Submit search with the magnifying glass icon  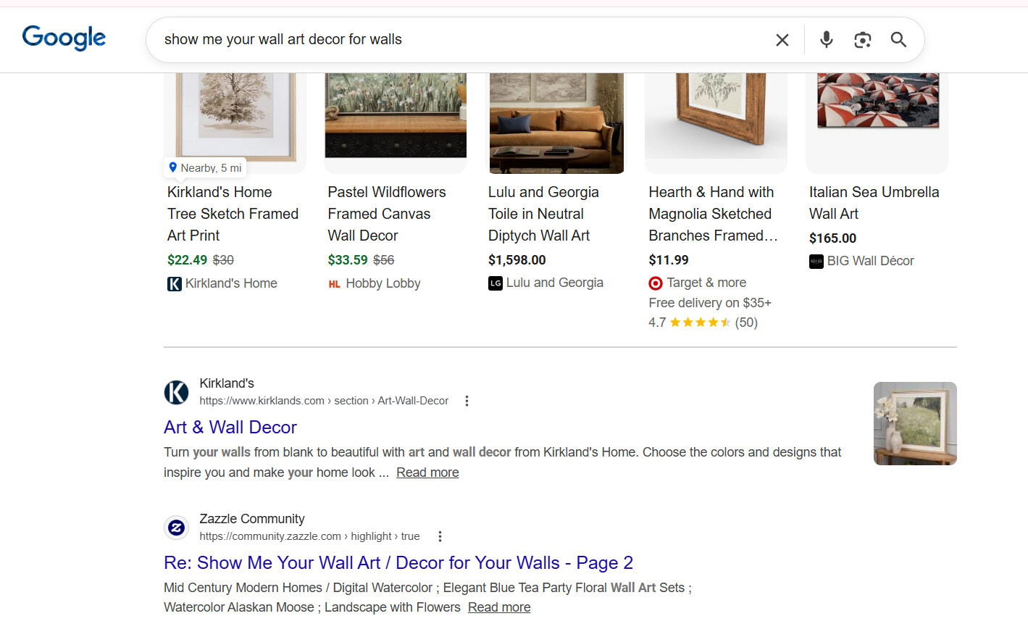pos(898,40)
